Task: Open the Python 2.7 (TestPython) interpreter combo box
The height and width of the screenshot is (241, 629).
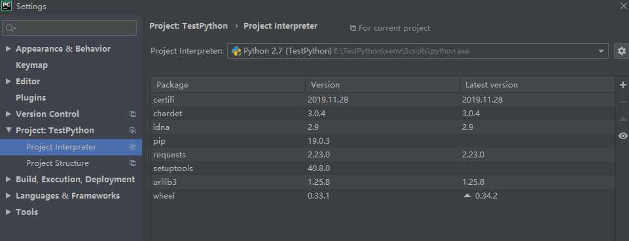Action: click(x=418, y=51)
